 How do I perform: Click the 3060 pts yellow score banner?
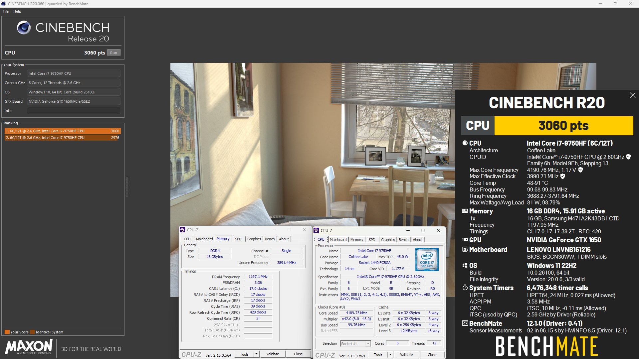(563, 125)
